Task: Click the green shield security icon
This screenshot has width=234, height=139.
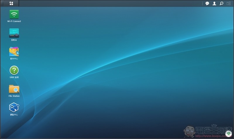Action: coord(228,134)
